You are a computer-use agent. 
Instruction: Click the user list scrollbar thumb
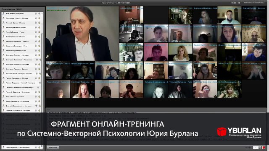click(42, 24)
